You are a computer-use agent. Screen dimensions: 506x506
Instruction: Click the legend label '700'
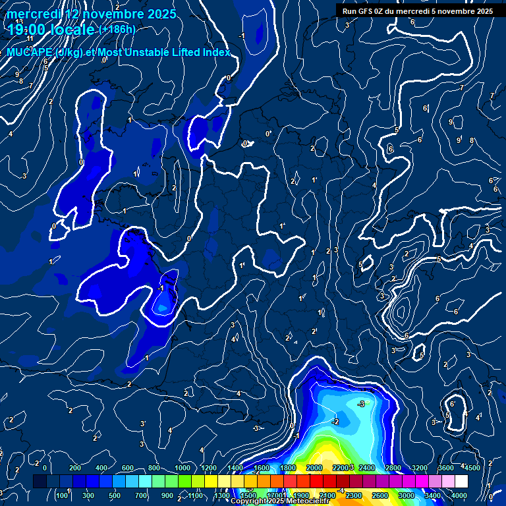141,495
